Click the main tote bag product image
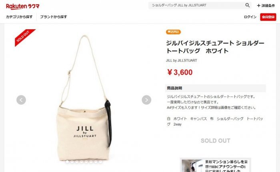 coord(84,98)
